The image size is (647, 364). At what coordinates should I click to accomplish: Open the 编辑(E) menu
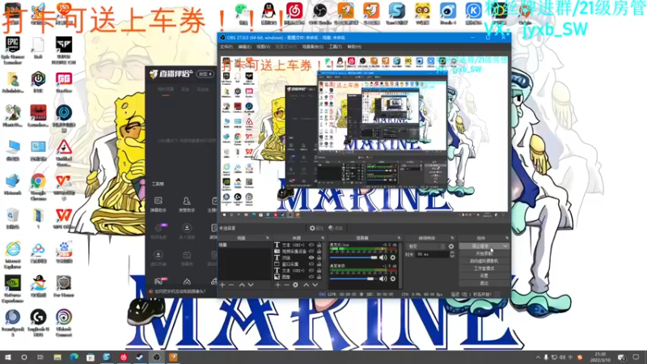[244, 47]
